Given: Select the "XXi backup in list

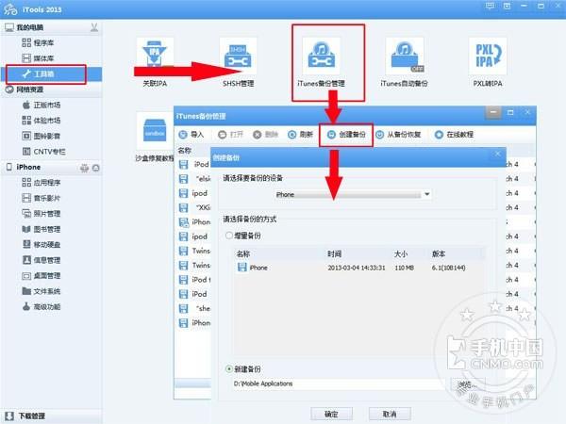Looking at the screenshot, I should [x=195, y=207].
